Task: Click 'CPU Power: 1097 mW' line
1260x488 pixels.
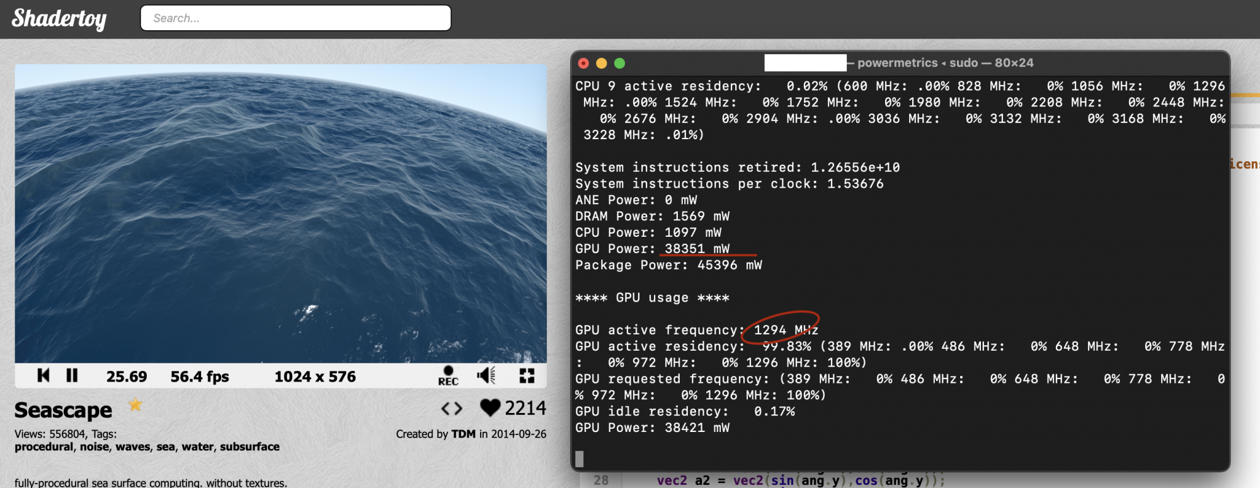Action: click(648, 232)
